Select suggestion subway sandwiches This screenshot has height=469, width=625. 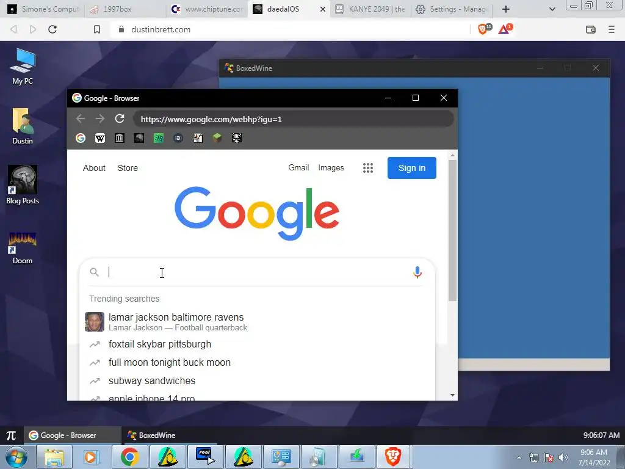(257, 381)
